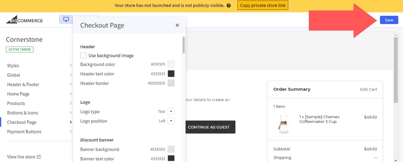
Task: Open the Logo position dropdown
Action: pos(171,121)
